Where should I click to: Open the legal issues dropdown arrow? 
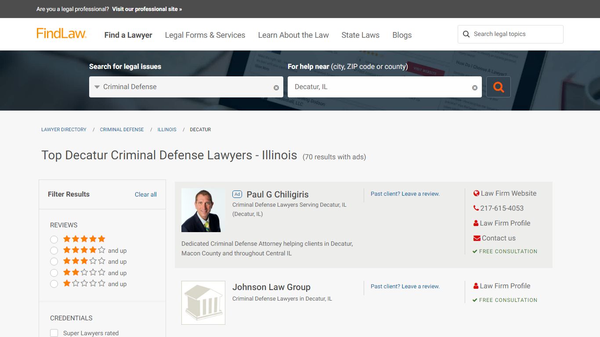[97, 87]
